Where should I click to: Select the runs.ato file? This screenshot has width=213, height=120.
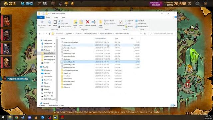(66, 51)
